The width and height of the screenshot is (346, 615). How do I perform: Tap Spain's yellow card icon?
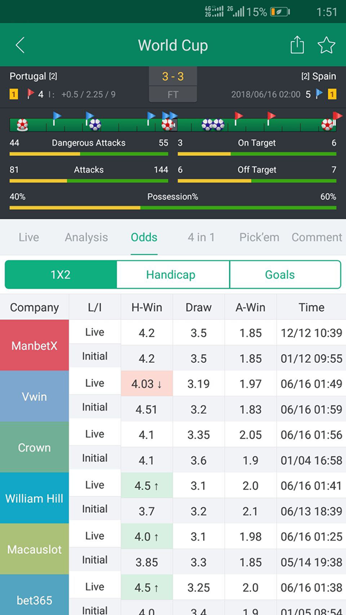click(x=332, y=94)
